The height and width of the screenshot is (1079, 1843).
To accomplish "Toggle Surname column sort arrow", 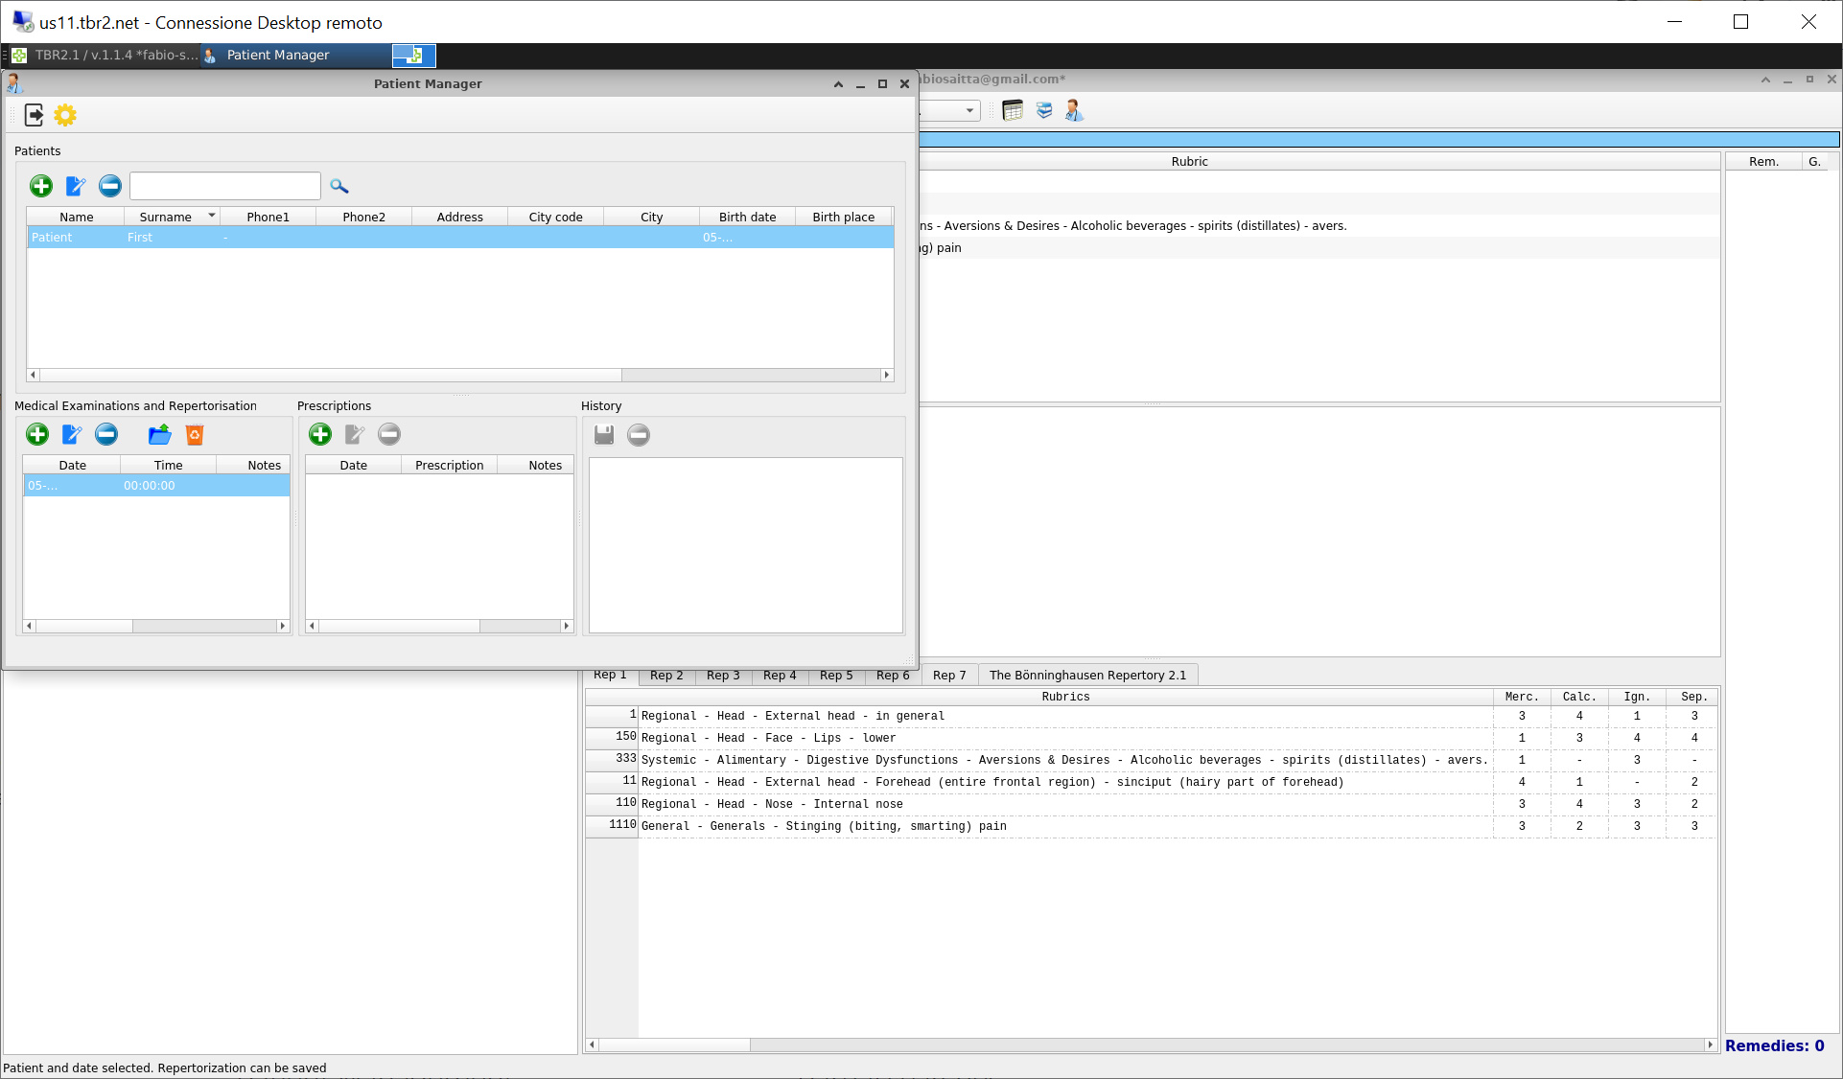I will pos(212,216).
